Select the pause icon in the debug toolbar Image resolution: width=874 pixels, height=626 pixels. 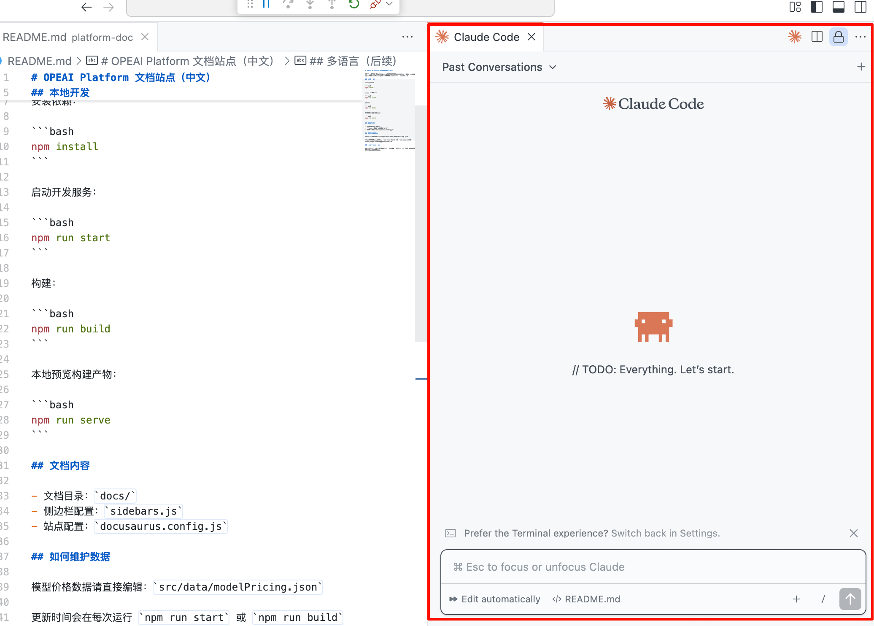[x=265, y=5]
